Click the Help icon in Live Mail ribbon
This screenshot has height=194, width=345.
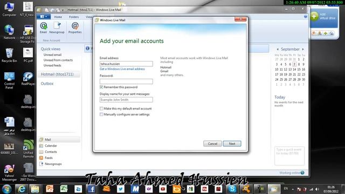click(306, 17)
